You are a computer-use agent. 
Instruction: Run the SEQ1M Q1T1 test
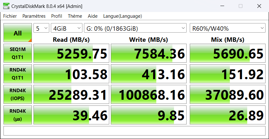[18, 53]
